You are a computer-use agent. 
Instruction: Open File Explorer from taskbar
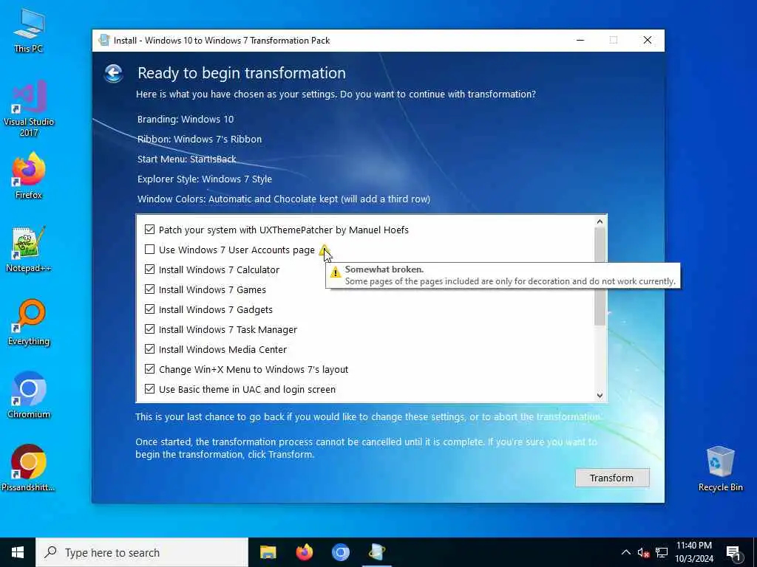pos(268,552)
